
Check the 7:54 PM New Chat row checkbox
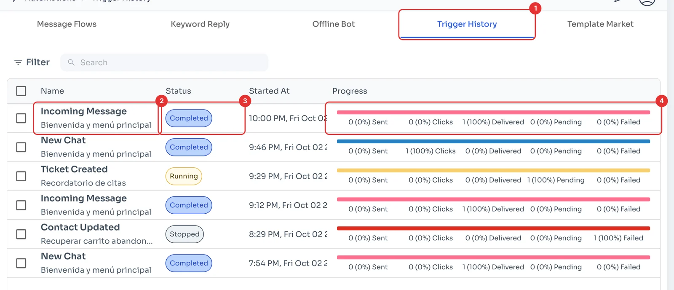pyautogui.click(x=21, y=263)
